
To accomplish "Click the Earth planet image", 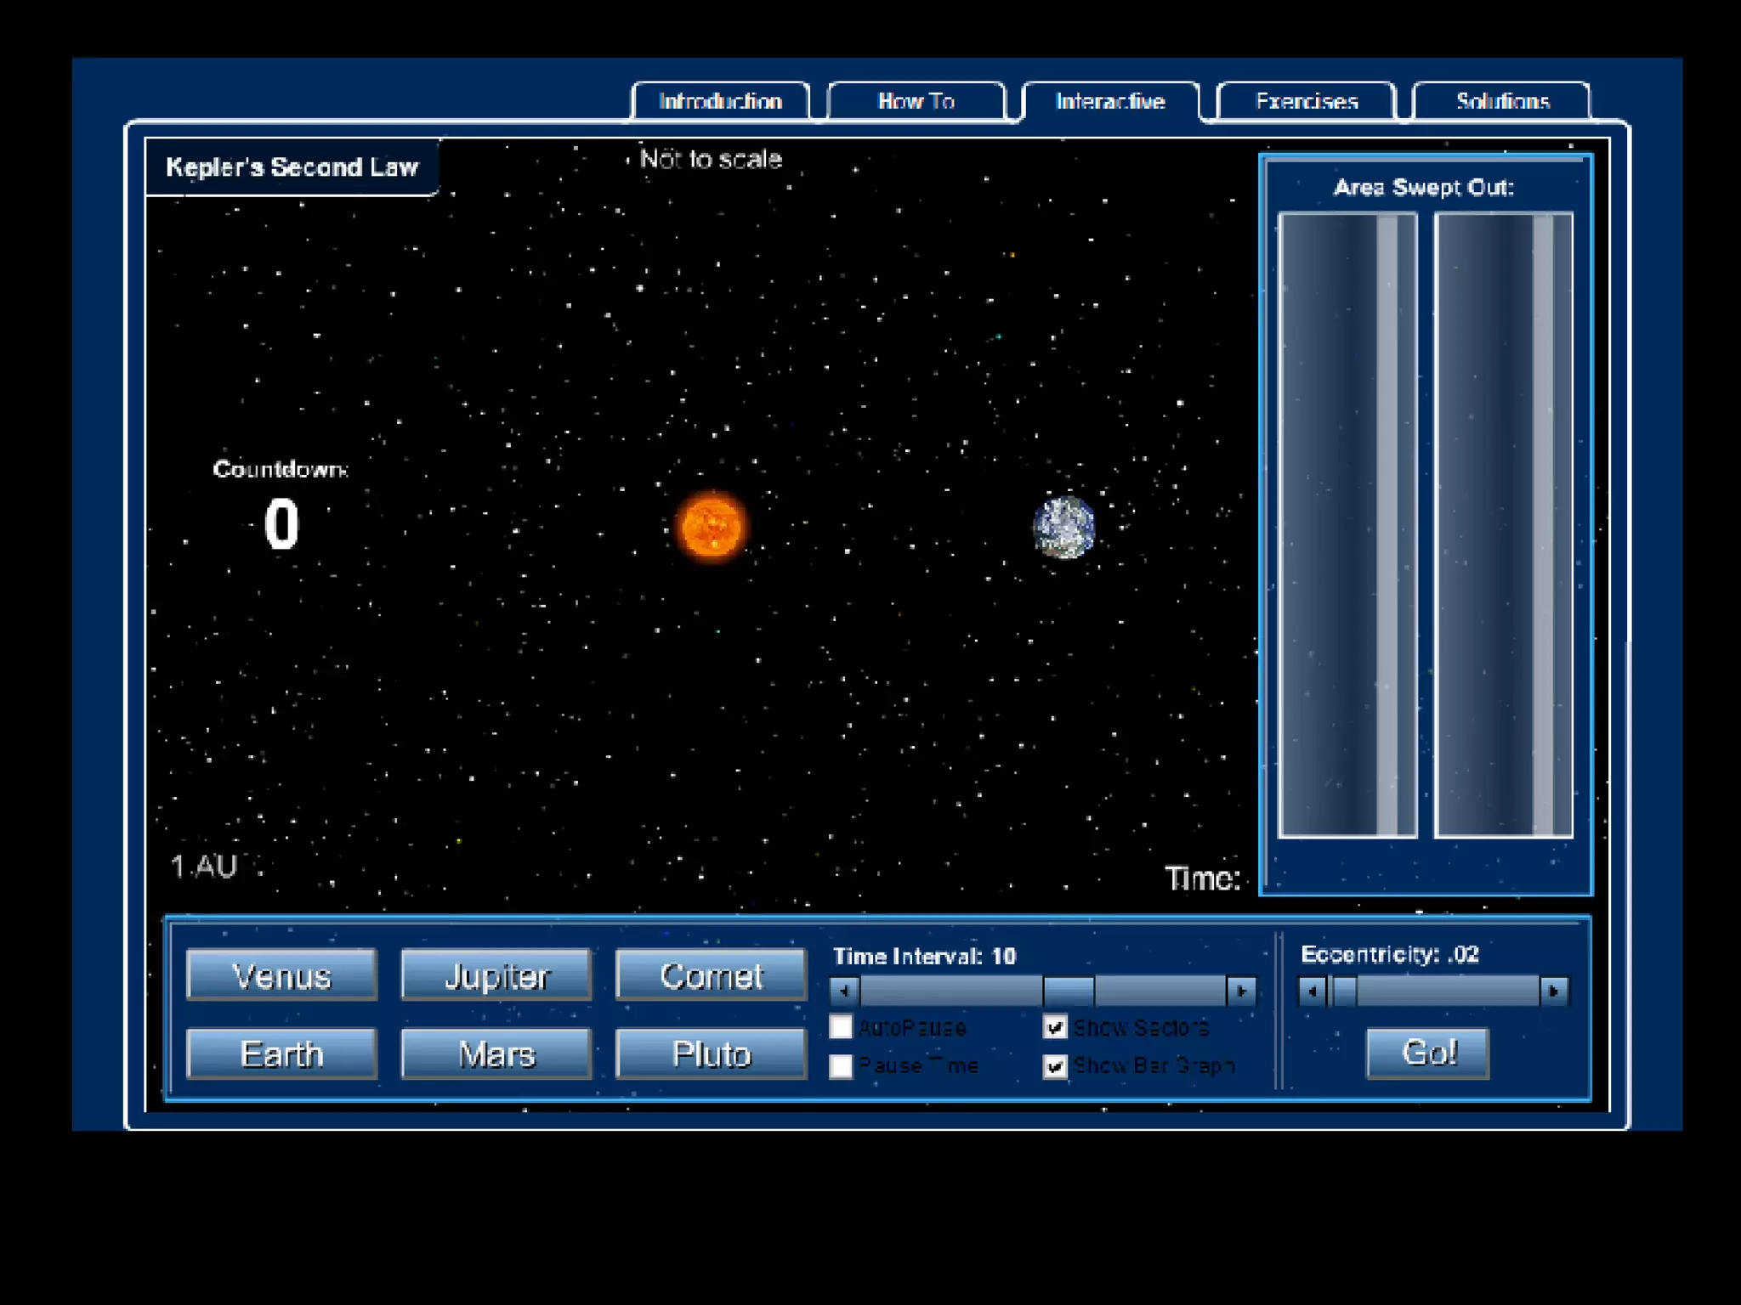I will click(x=1064, y=528).
